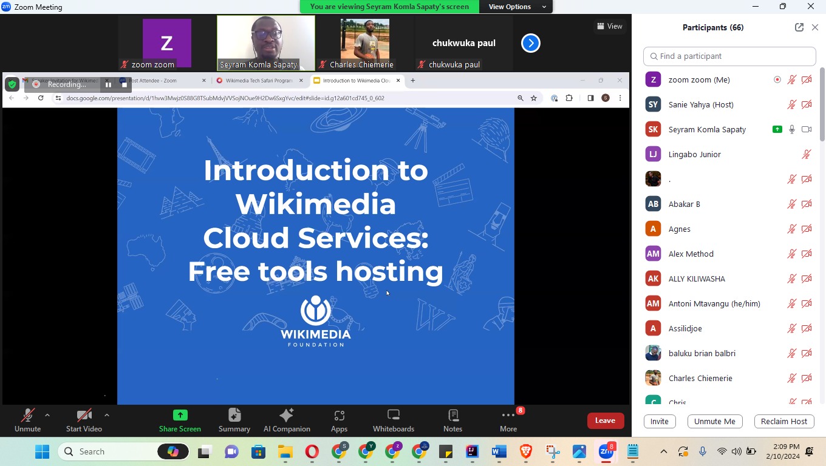Pop out the Participants panel
826x466 pixels.
[x=799, y=27]
